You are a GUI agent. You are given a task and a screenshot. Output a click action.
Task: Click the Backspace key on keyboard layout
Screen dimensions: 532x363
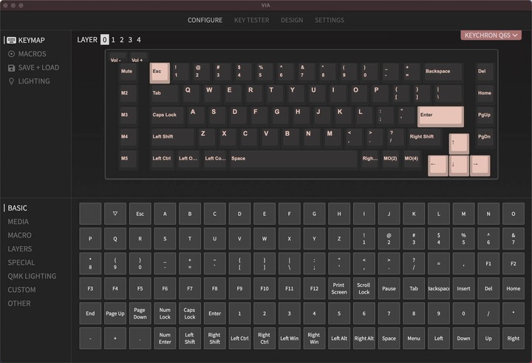[443, 72]
